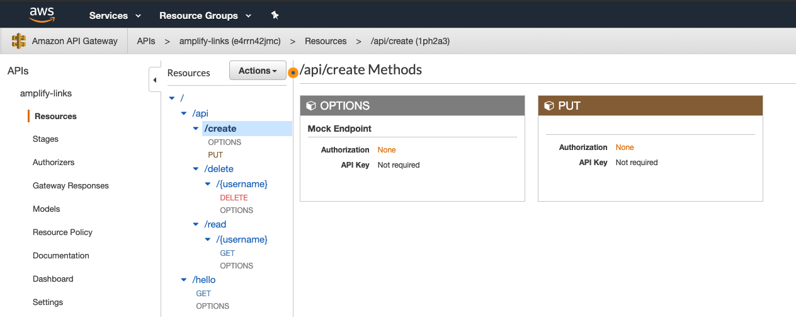Screen dimensions: 796x317
Task: Click the orange dot indicator beside Actions
Action: pos(293,72)
